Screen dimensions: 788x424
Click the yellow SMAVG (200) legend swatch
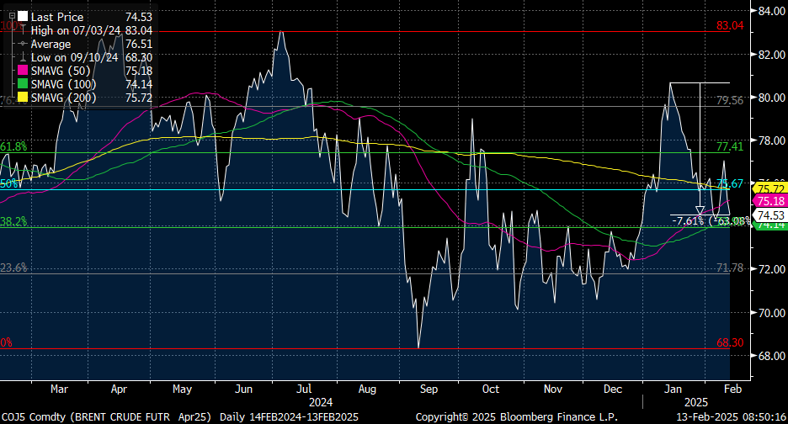coord(22,98)
